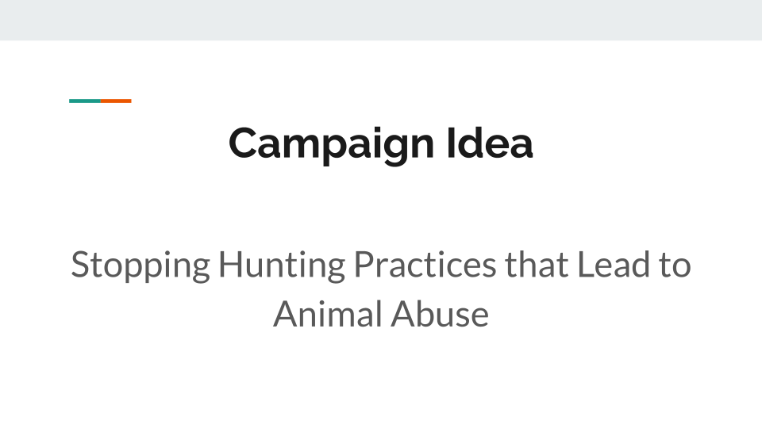Click the word "Campaign" in the title
This screenshot has height=428, width=762.
(331, 146)
